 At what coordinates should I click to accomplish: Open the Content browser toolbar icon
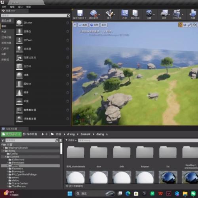(125, 13)
